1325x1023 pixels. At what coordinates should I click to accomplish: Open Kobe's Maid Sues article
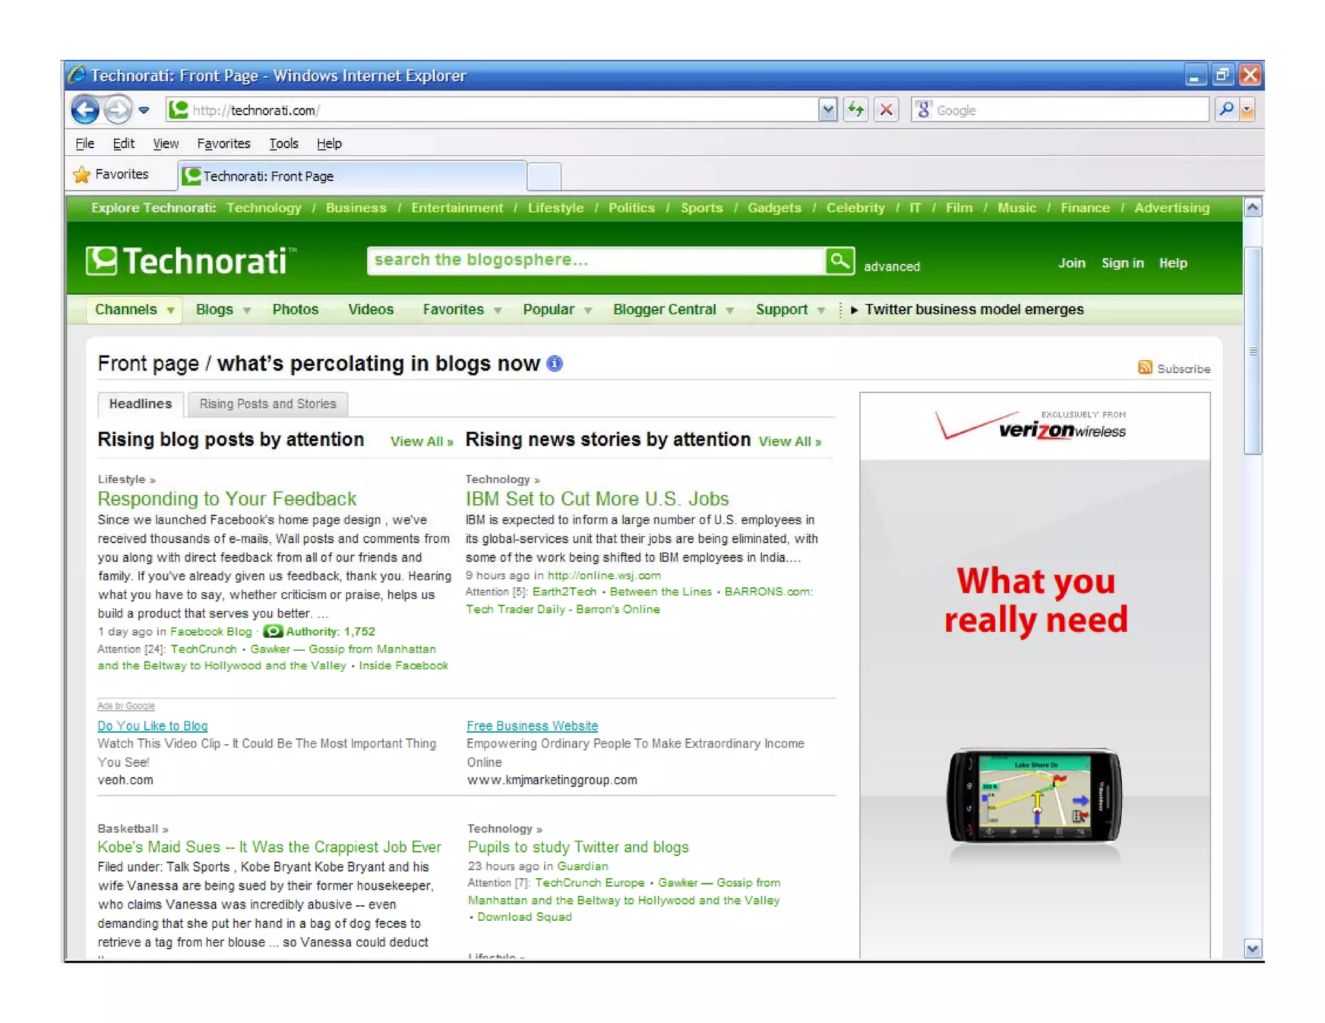pyautogui.click(x=269, y=847)
